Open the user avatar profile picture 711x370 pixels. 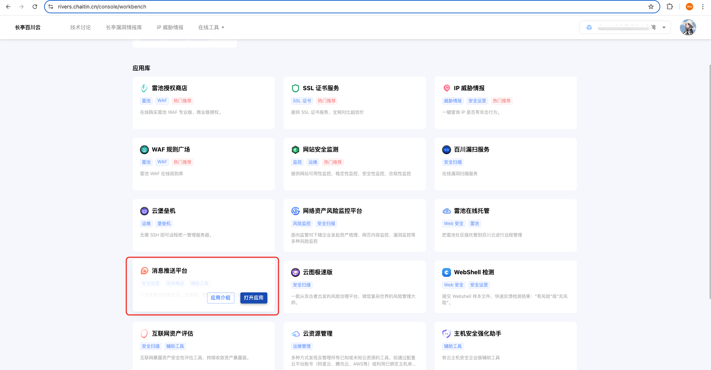tap(688, 27)
